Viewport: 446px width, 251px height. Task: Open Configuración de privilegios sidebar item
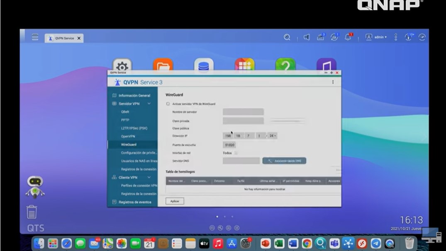click(139, 153)
